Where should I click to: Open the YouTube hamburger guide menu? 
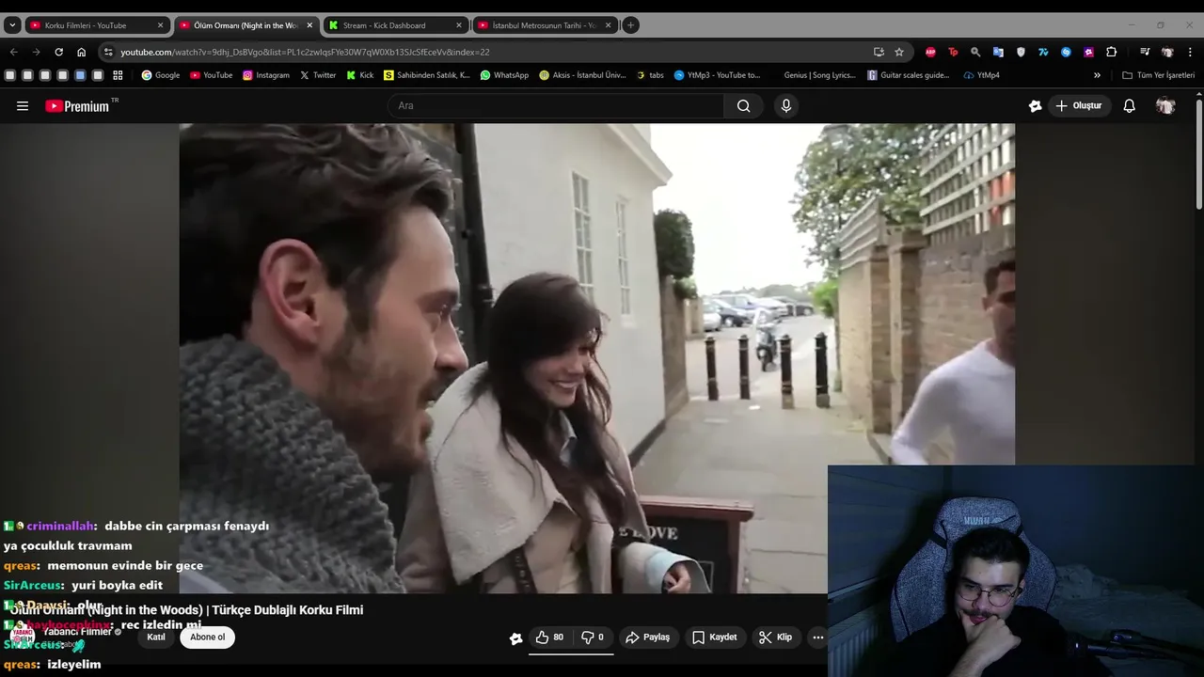pyautogui.click(x=23, y=106)
